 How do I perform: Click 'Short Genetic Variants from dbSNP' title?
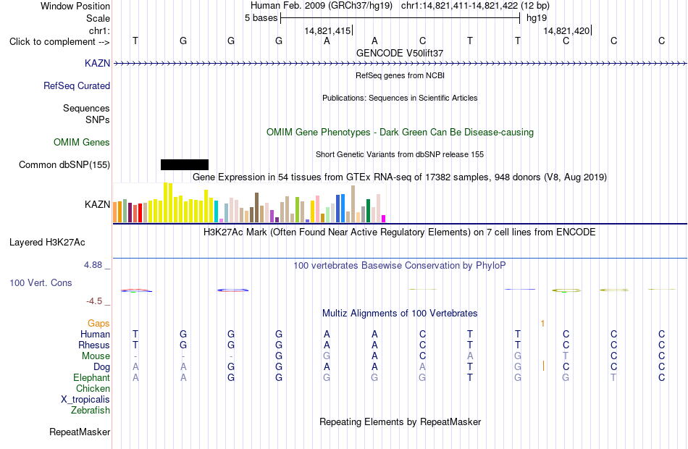click(400, 154)
